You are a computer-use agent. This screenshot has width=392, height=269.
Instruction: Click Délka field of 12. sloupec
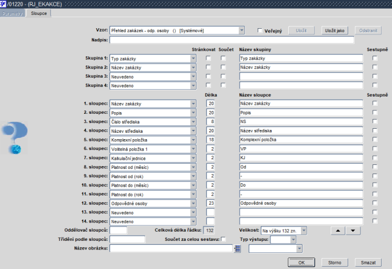tap(210, 203)
